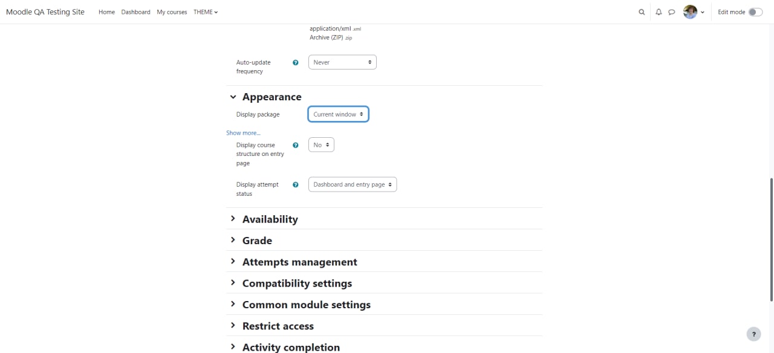The width and height of the screenshot is (774, 353).
Task: Open the course structure No dropdown
Action: click(321, 145)
